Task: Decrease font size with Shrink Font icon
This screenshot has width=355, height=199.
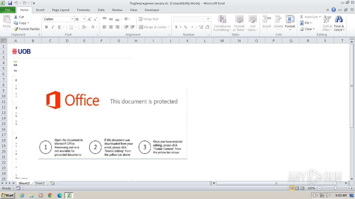Action: [x=95, y=19]
